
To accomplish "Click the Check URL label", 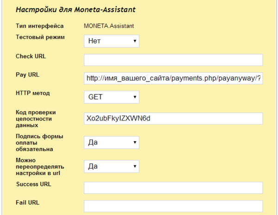I will [31, 56].
